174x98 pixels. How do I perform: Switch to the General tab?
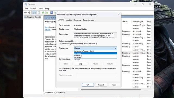click(61, 20)
